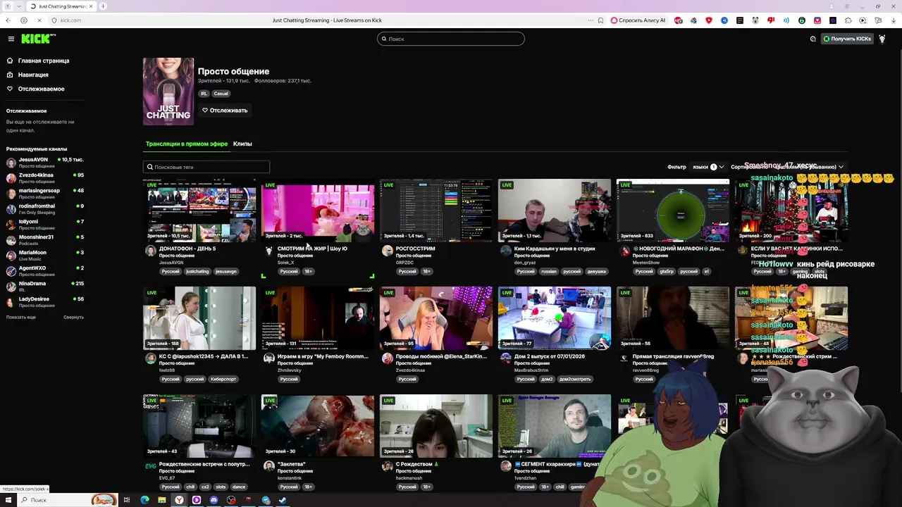The width and height of the screenshot is (902, 507).
Task: Open Zvezdo4kinaa in recommended channels
Action: 45,178
